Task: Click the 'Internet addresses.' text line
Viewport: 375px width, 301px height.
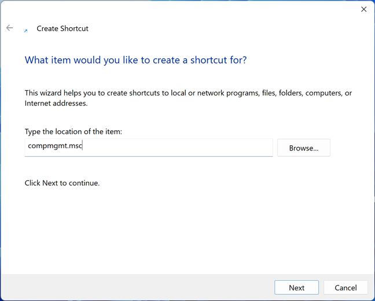Action: (56, 104)
